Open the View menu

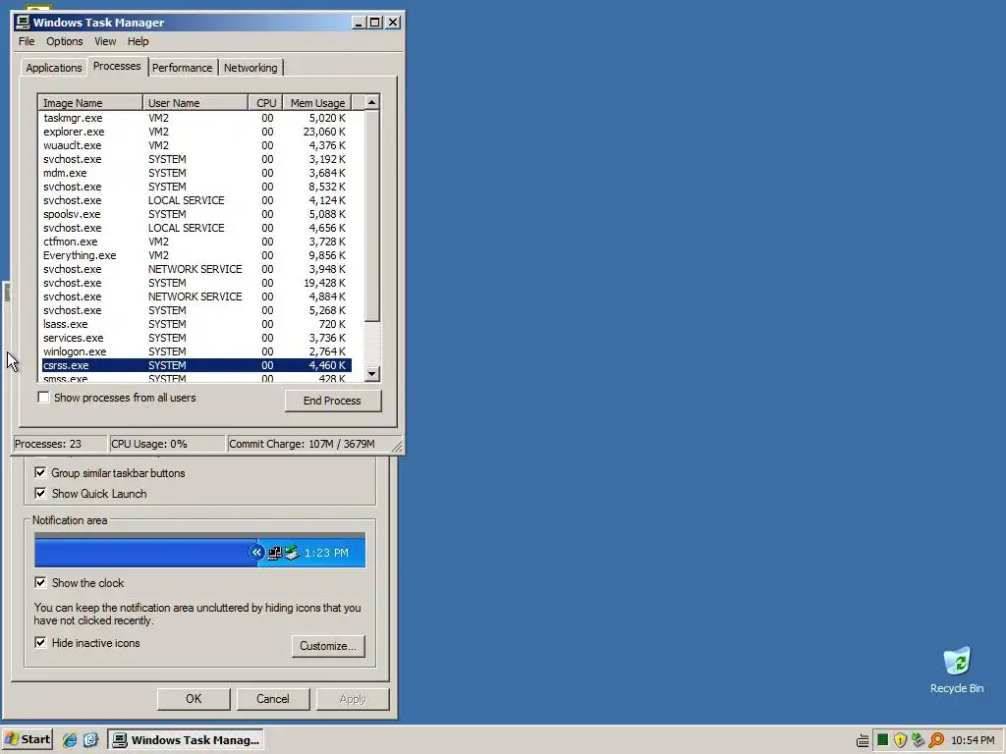point(105,41)
